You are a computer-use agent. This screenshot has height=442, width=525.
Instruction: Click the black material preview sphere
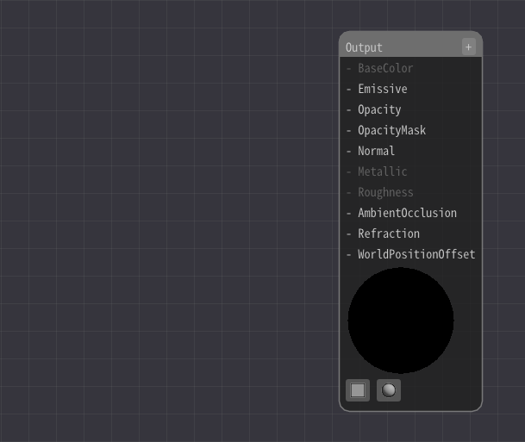tap(401, 321)
